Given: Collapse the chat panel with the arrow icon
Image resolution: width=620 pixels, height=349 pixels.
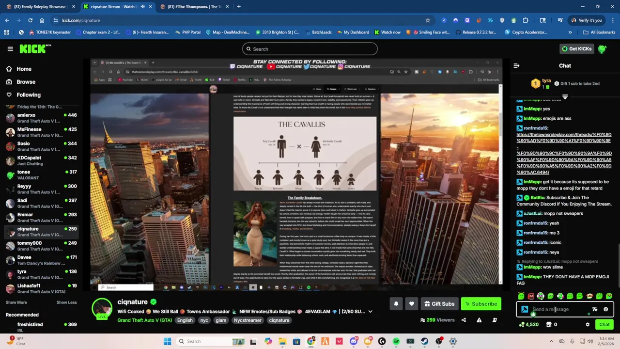Looking at the screenshot, I should (x=516, y=65).
